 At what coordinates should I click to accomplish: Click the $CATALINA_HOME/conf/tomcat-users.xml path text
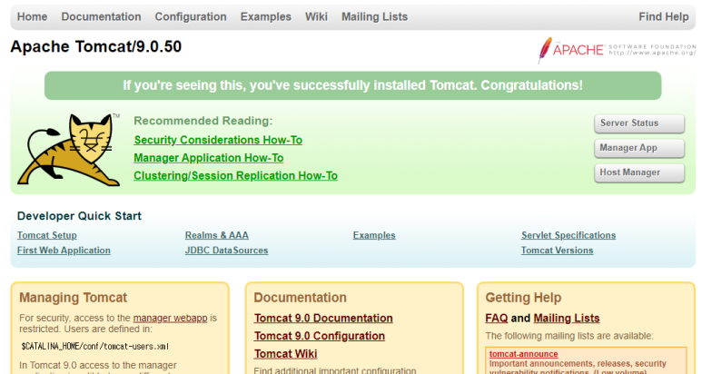point(94,346)
